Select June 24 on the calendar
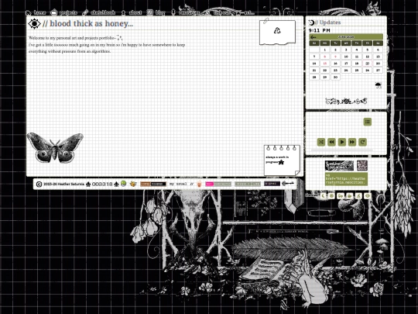The image size is (418, 314). 346,71
